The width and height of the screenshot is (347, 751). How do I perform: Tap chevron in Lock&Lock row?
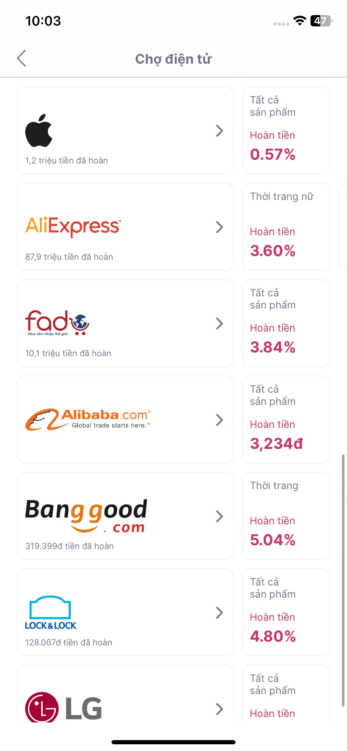tap(219, 613)
